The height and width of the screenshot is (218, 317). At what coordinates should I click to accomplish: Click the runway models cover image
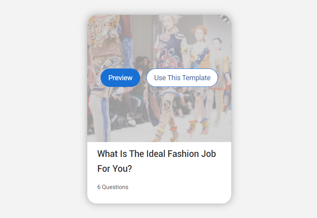click(159, 114)
